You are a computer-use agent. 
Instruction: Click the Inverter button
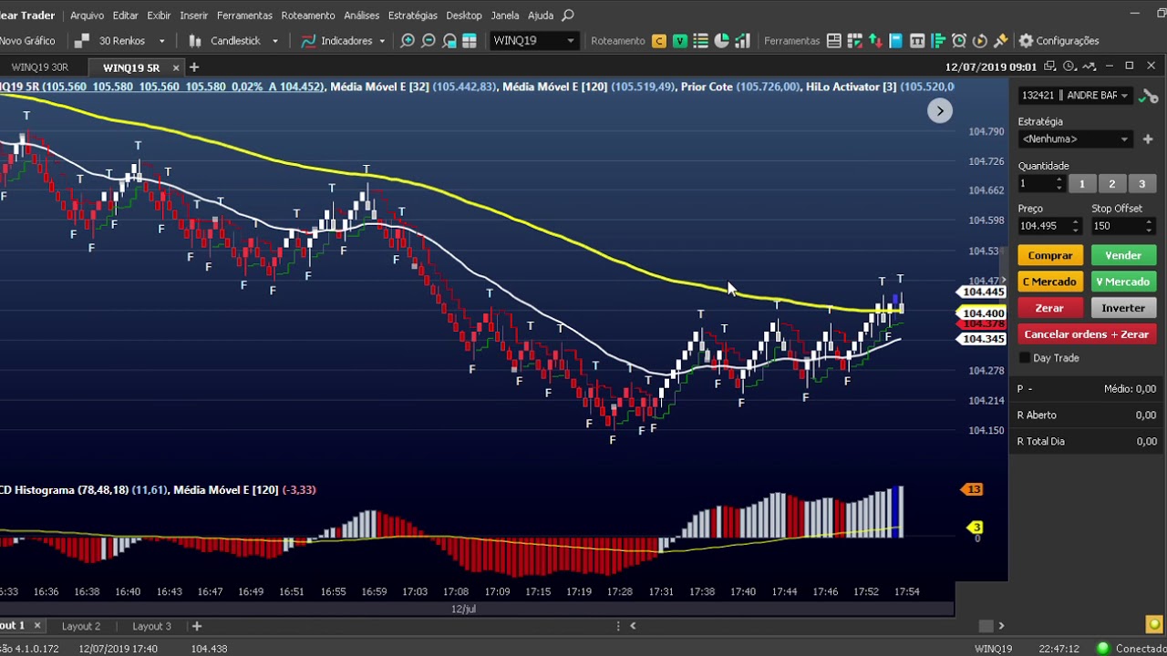(x=1123, y=308)
